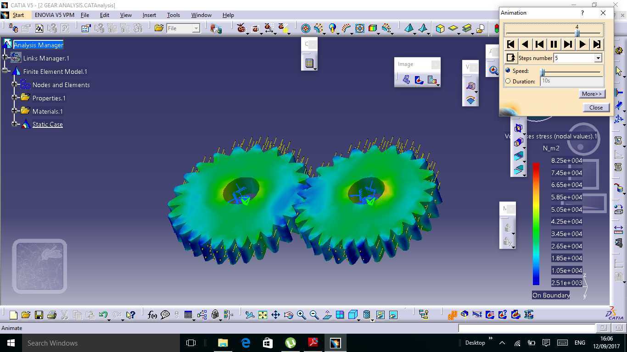Click the Speed slider handle
Screen dimensions: 627x352
pyautogui.click(x=543, y=72)
